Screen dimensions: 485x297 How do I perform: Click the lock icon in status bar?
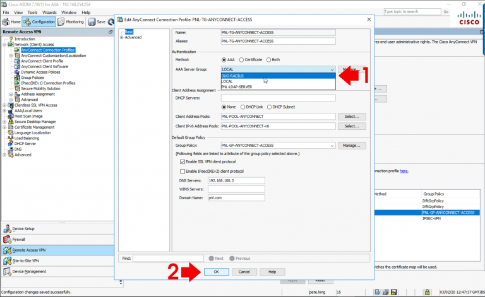pyautogui.click(x=427, y=292)
